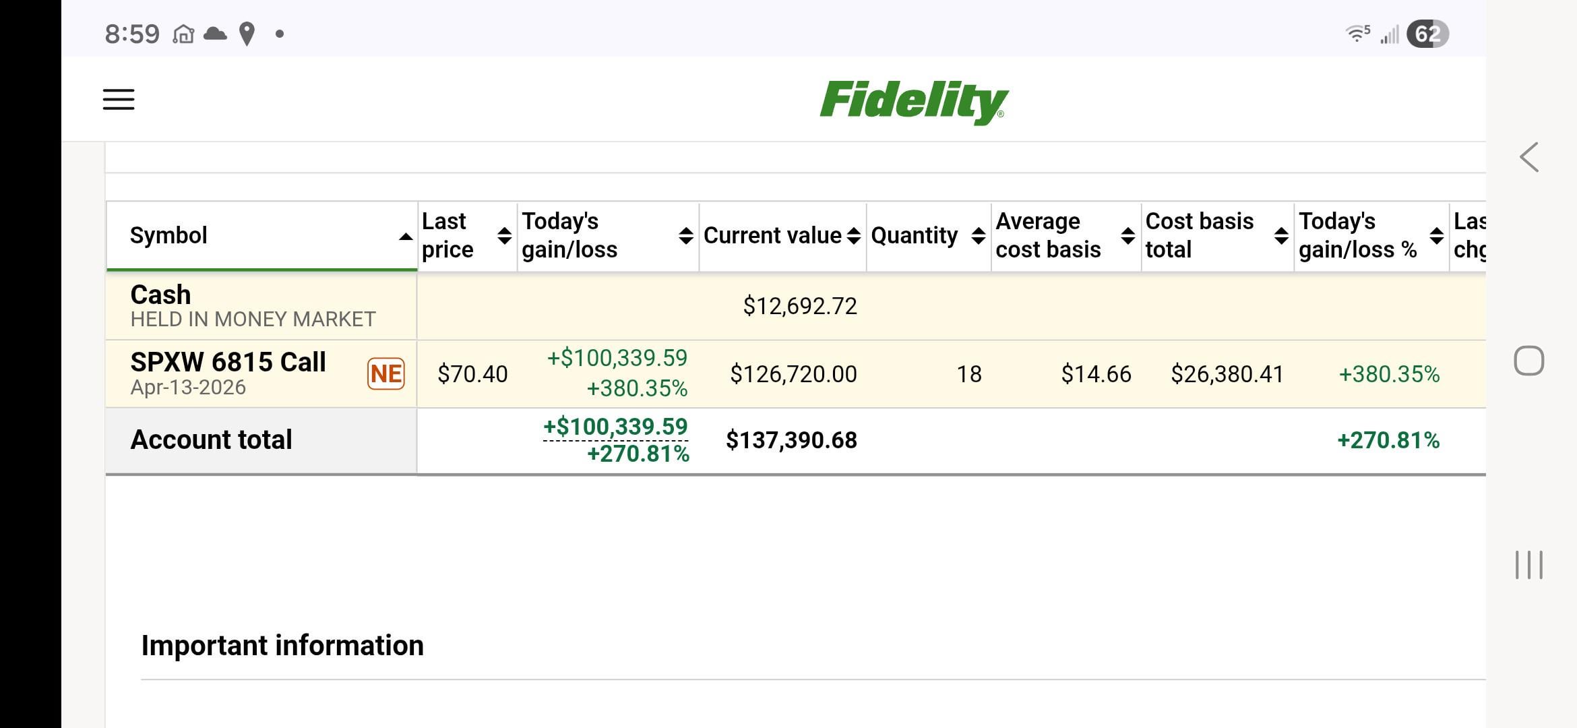This screenshot has height=728, width=1577.
Task: Sort table by Symbol column arrow
Action: [x=405, y=236]
